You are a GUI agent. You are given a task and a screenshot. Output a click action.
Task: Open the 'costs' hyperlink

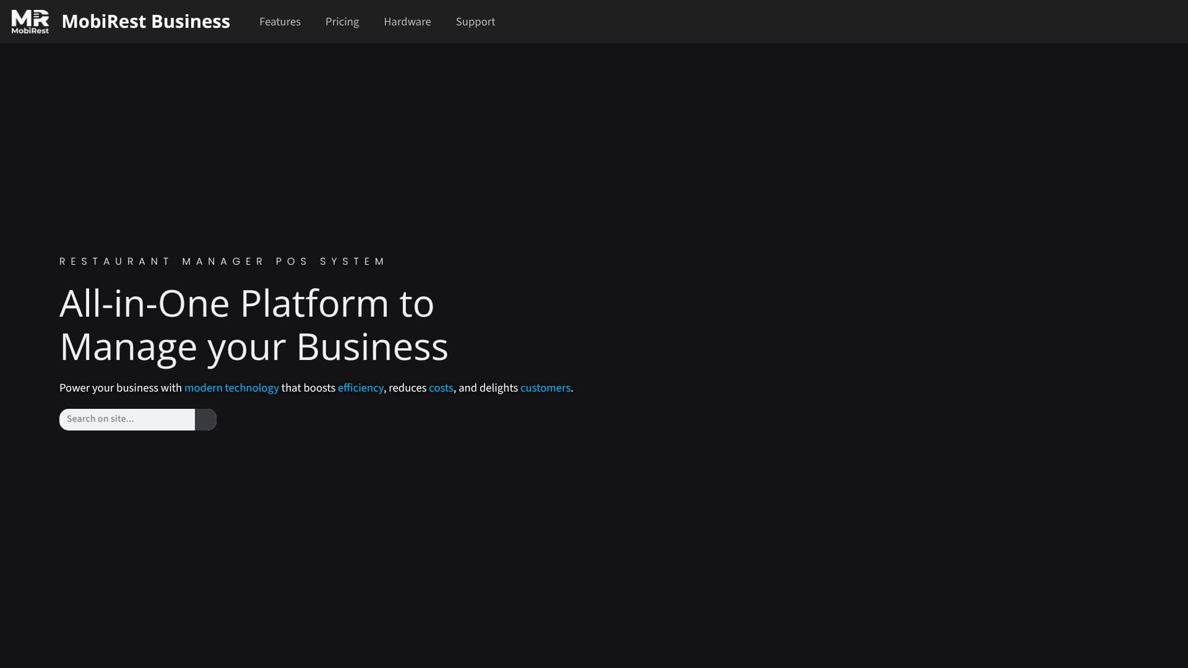pyautogui.click(x=441, y=388)
